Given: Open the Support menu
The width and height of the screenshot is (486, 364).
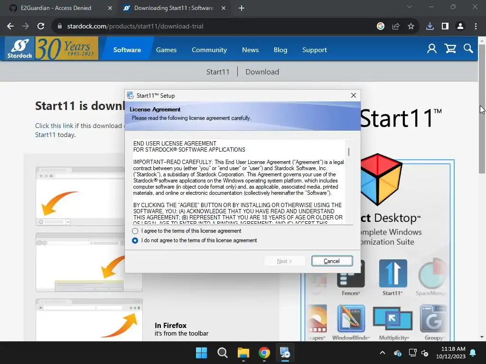Looking at the screenshot, I should click(315, 50).
